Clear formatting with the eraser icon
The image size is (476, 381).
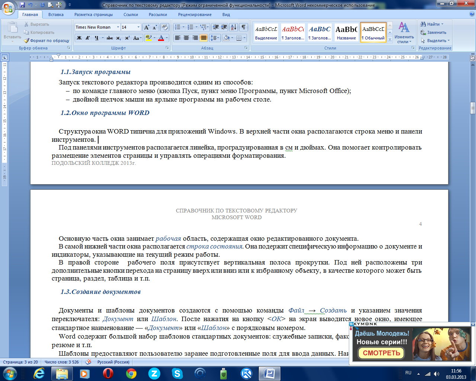coord(165,27)
